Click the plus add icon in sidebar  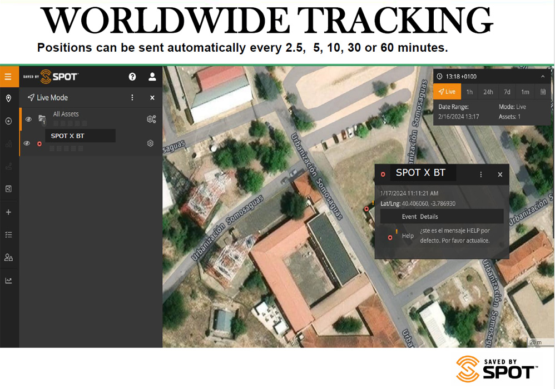click(x=8, y=212)
